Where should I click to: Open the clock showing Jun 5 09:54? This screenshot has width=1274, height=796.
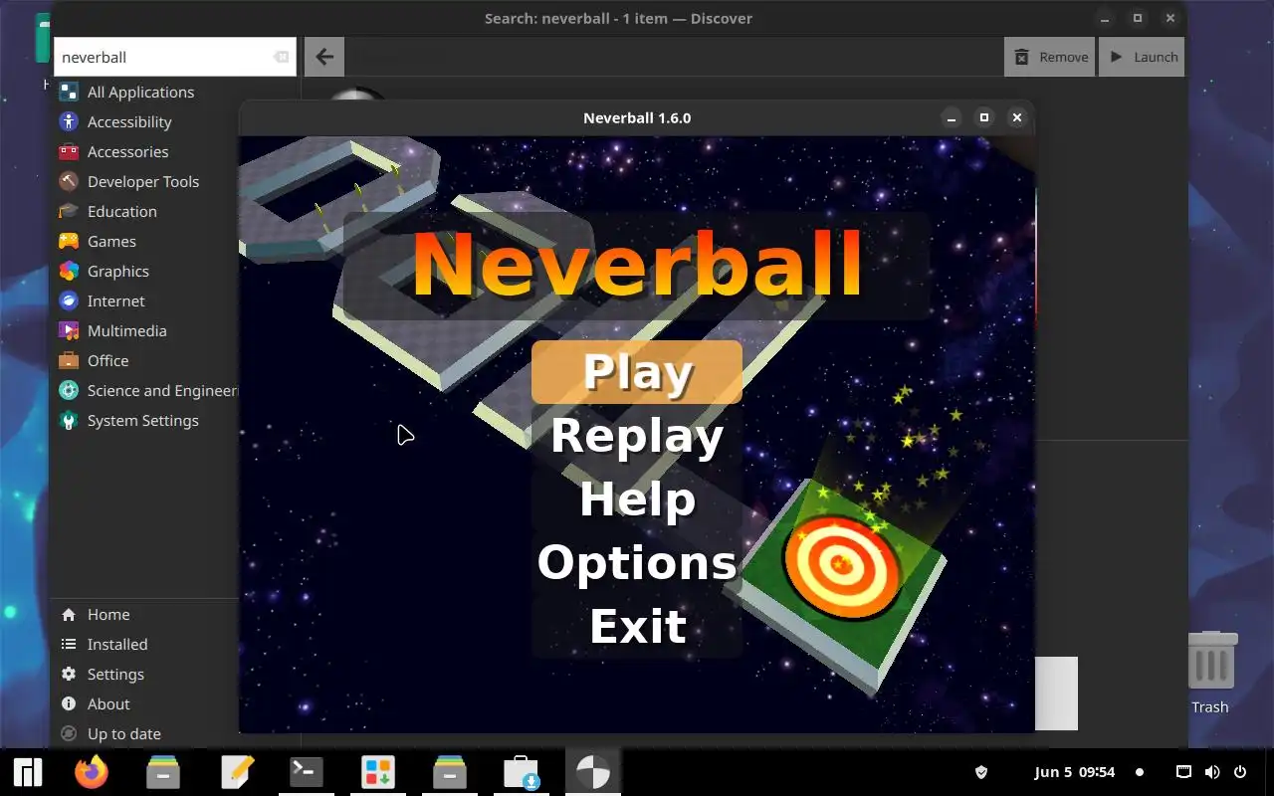click(x=1075, y=772)
